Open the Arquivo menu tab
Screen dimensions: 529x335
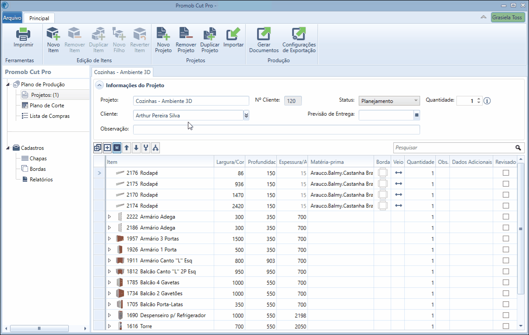coord(12,18)
